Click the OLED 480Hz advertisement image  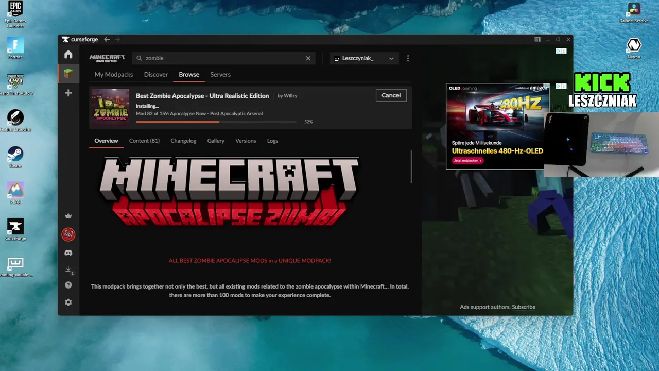click(x=497, y=126)
